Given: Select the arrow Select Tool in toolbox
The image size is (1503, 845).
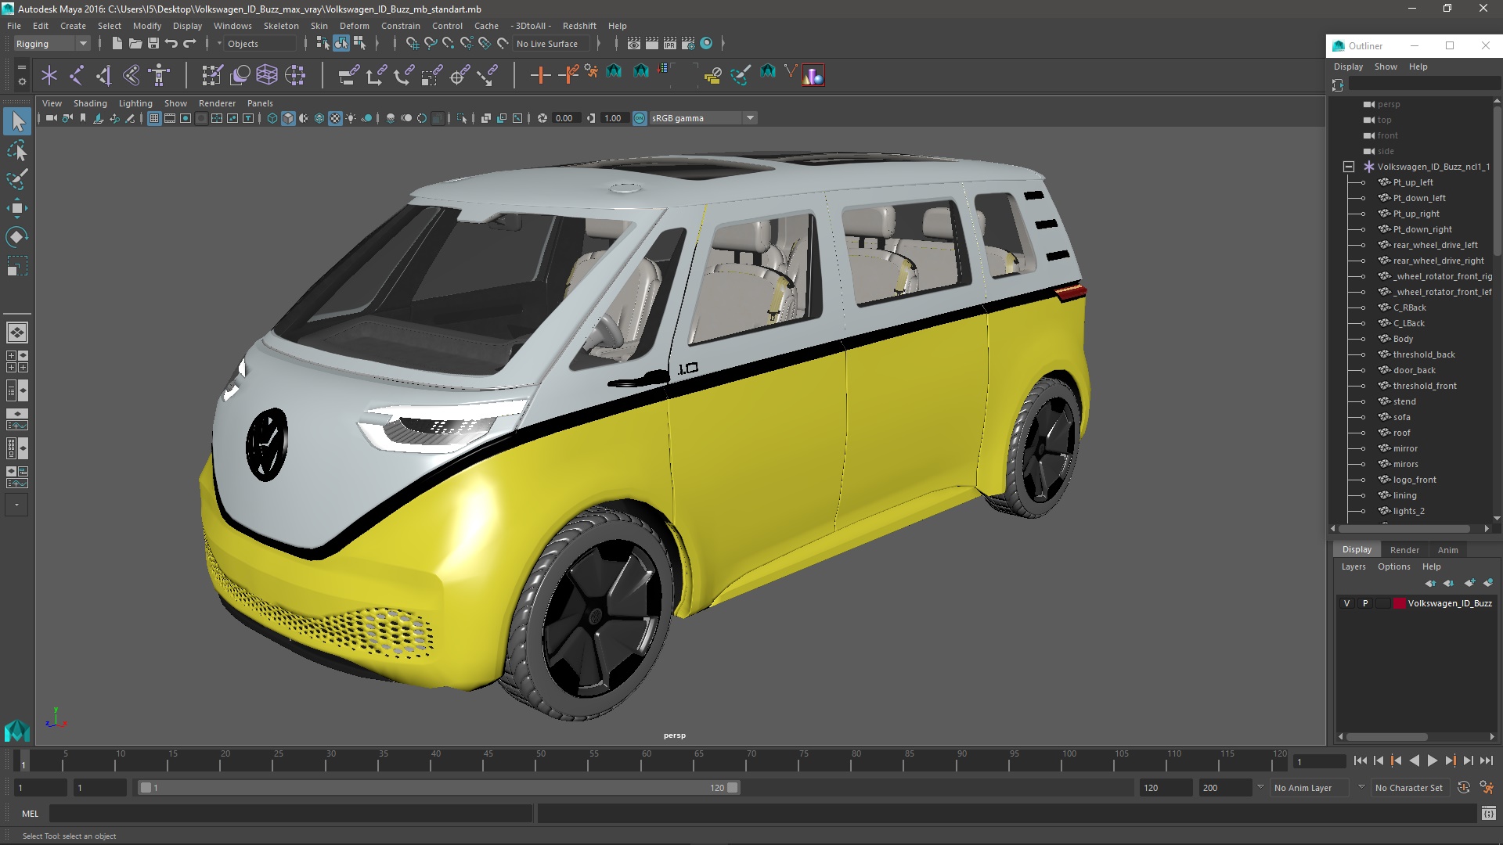Looking at the screenshot, I should 17,121.
